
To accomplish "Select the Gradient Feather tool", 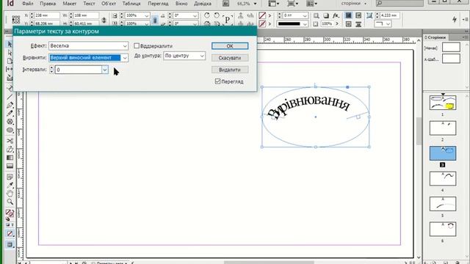I will (x=10, y=166).
